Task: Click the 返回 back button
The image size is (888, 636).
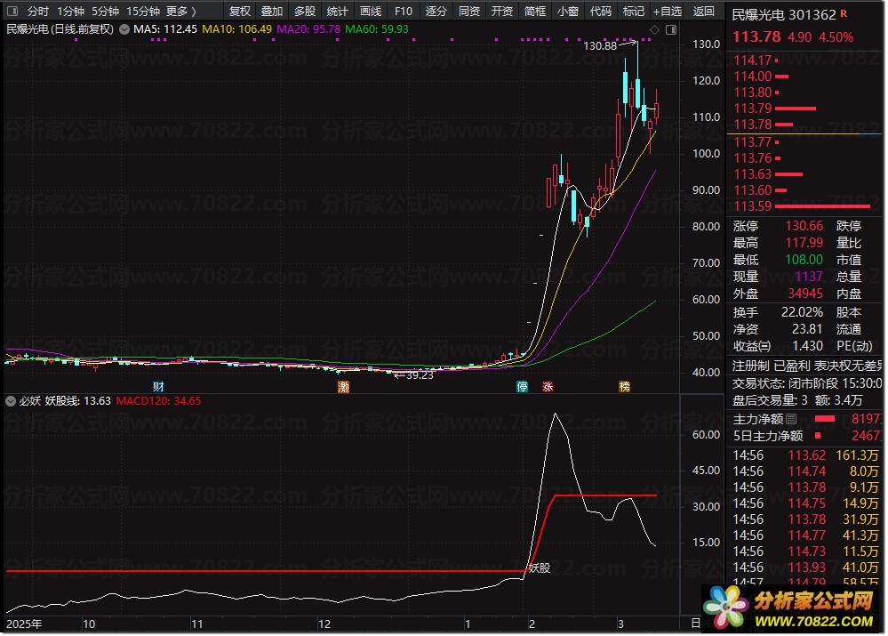Action: click(703, 12)
